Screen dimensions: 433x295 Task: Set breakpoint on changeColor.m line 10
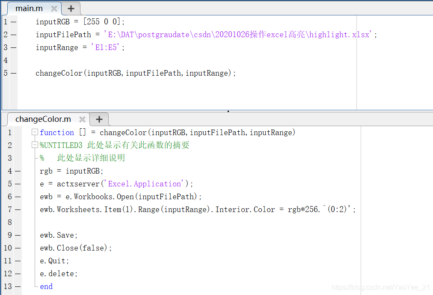tap(18, 248)
